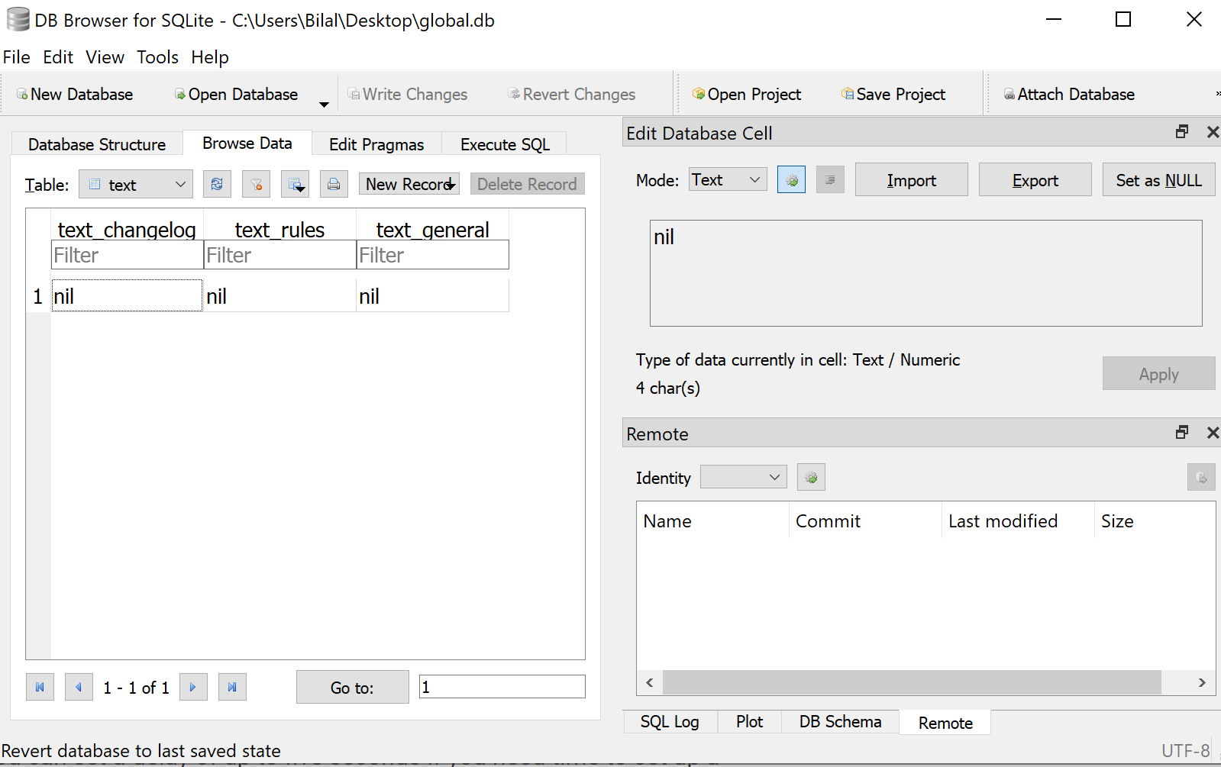Click into the cell text editor area
The height and width of the screenshot is (767, 1221).
(925, 273)
